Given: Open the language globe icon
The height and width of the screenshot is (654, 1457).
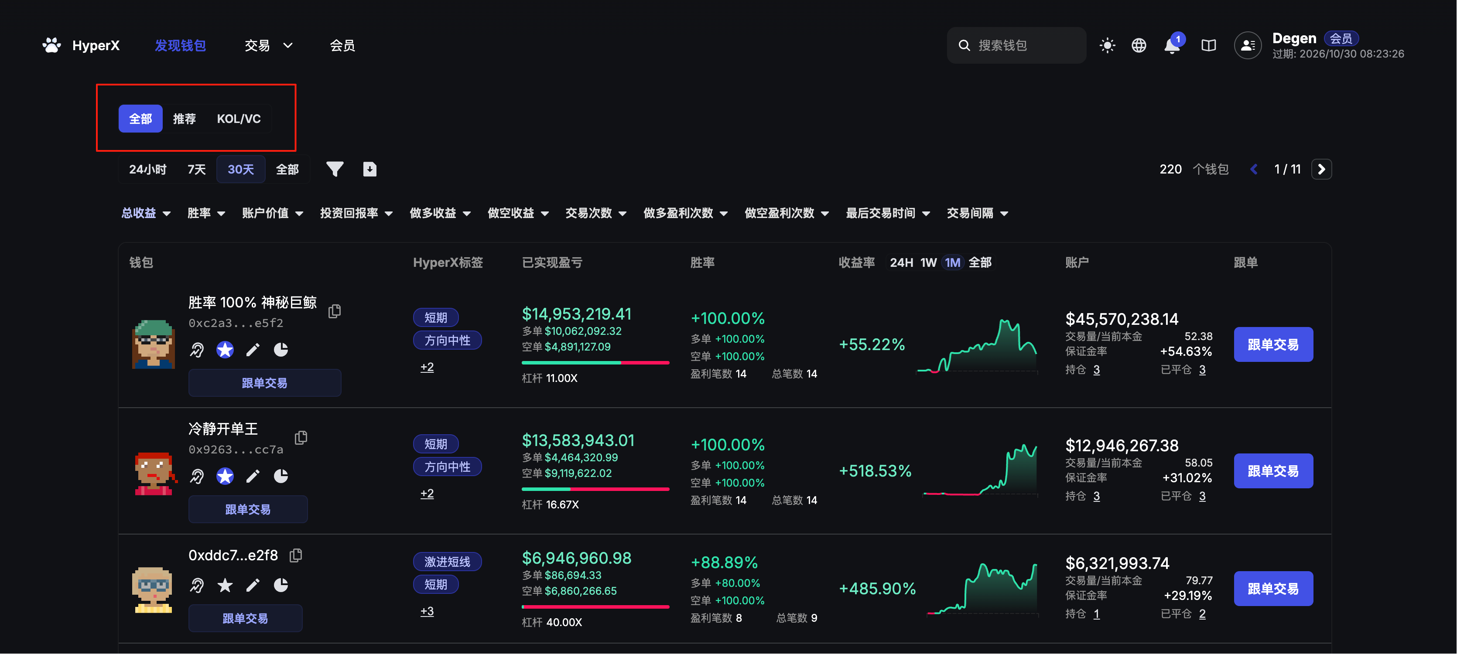Looking at the screenshot, I should click(x=1139, y=45).
